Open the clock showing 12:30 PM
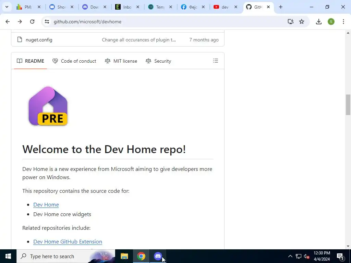The height and width of the screenshot is (263, 351). point(322,256)
